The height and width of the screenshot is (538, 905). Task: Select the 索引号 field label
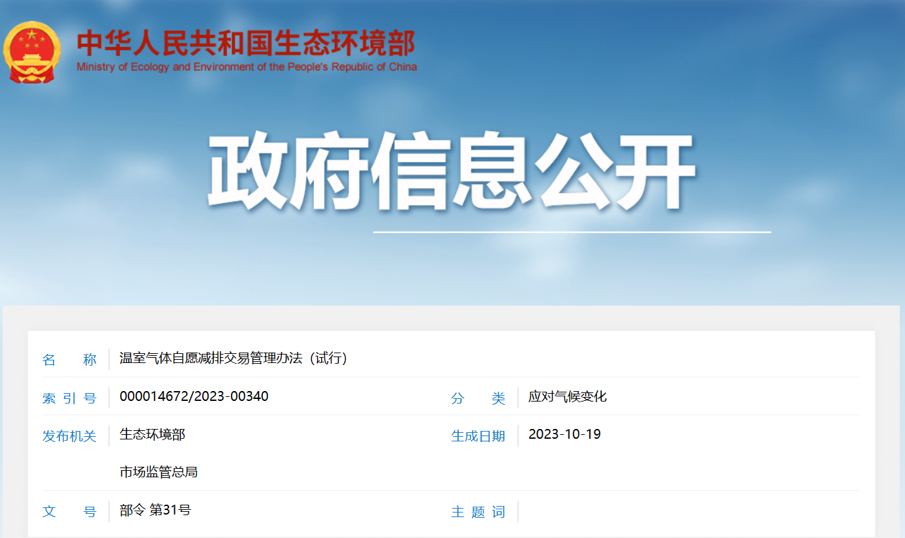coord(69,398)
